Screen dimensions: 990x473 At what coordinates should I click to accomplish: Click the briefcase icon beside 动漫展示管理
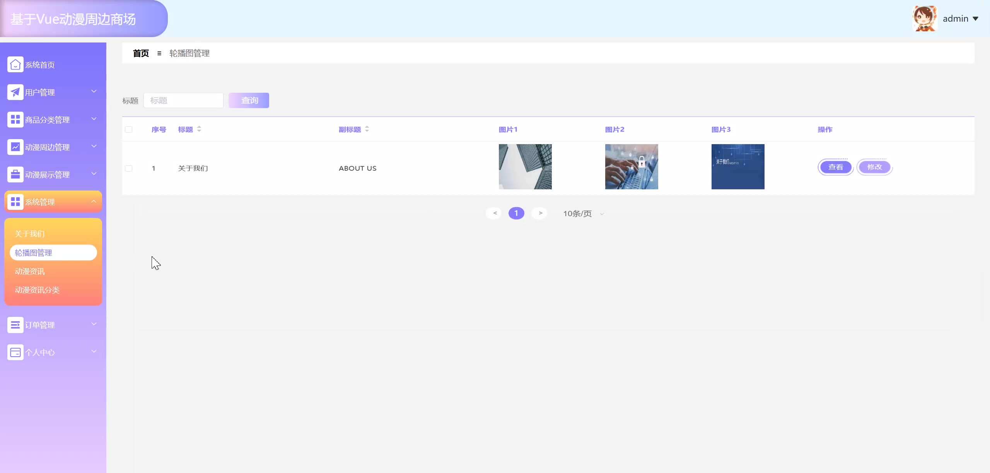click(x=15, y=174)
